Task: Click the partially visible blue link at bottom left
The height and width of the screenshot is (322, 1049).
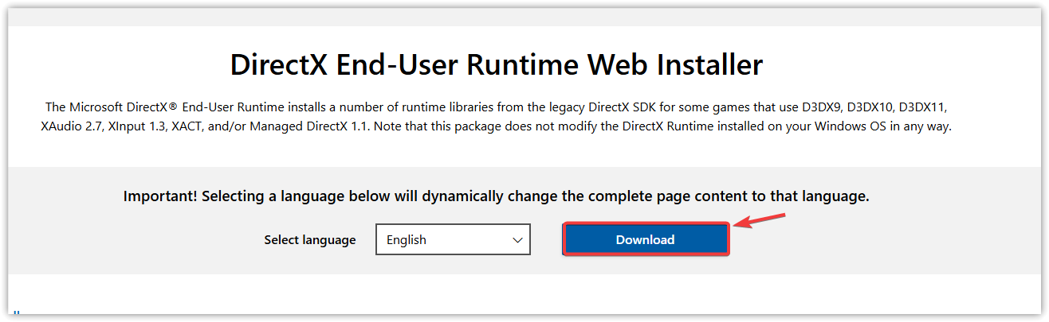Action: [x=15, y=316]
